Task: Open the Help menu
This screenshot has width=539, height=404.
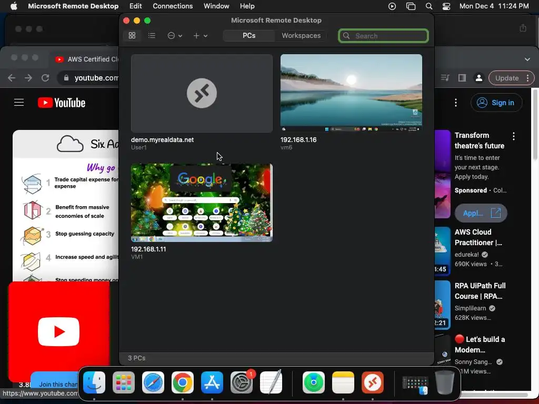Action: 247,6
